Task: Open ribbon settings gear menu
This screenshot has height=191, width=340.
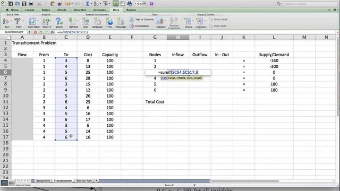Action: click(335, 10)
